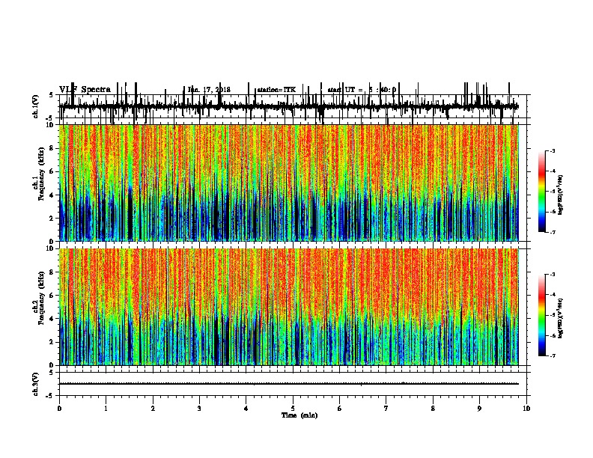Image resolution: width=593 pixels, height=458 pixels.
Task: Click the "7" tick on the time axis
Action: click(386, 409)
